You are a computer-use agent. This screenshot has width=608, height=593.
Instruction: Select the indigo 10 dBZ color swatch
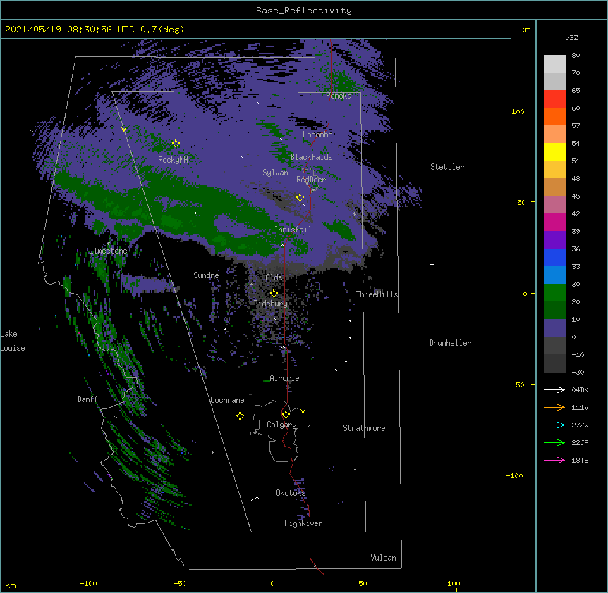[x=554, y=328]
